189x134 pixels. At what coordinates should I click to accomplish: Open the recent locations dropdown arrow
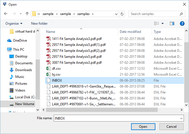pyautogui.click(x=21, y=14)
